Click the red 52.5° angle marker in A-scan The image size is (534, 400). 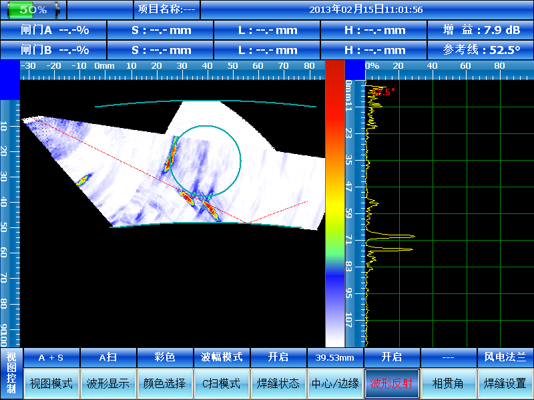pyautogui.click(x=383, y=92)
